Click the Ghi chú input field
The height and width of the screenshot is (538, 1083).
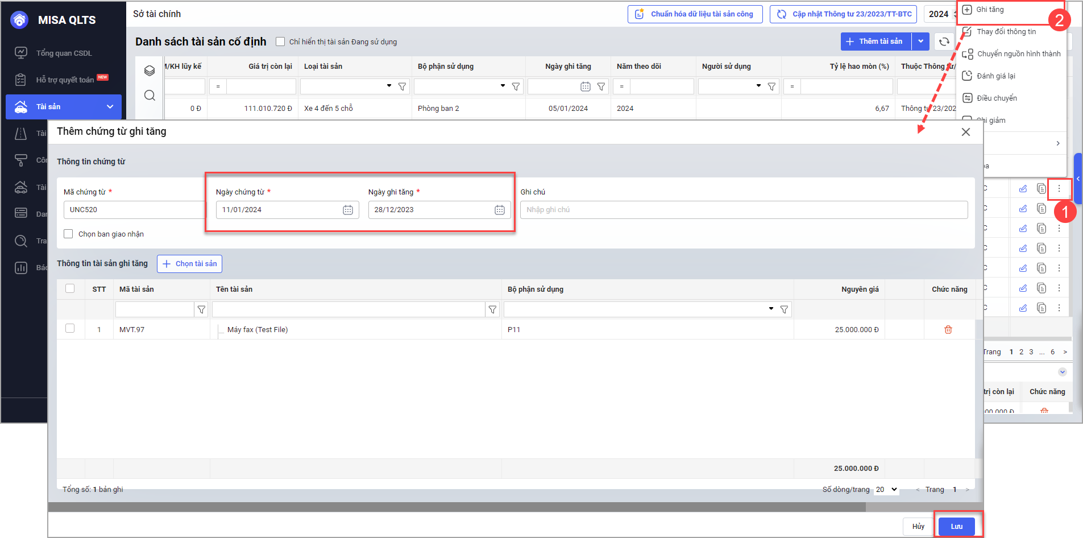[743, 210]
